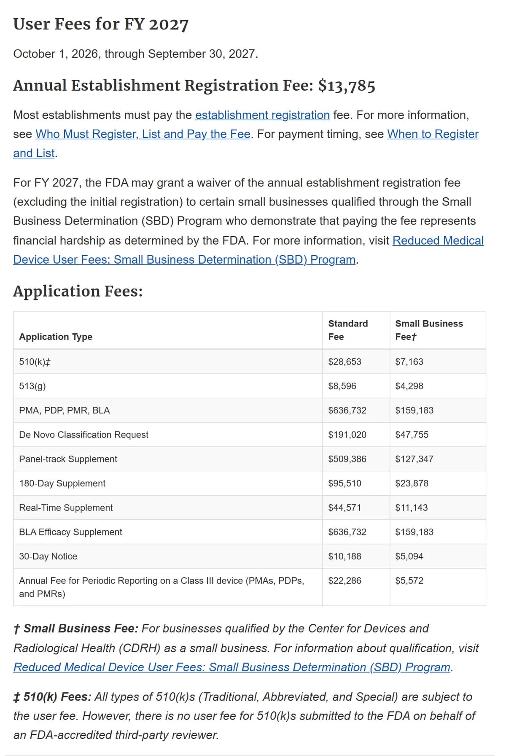Select the "Annual Fee for Periodic Reporting" row label
This screenshot has width=506, height=756.
(161, 587)
